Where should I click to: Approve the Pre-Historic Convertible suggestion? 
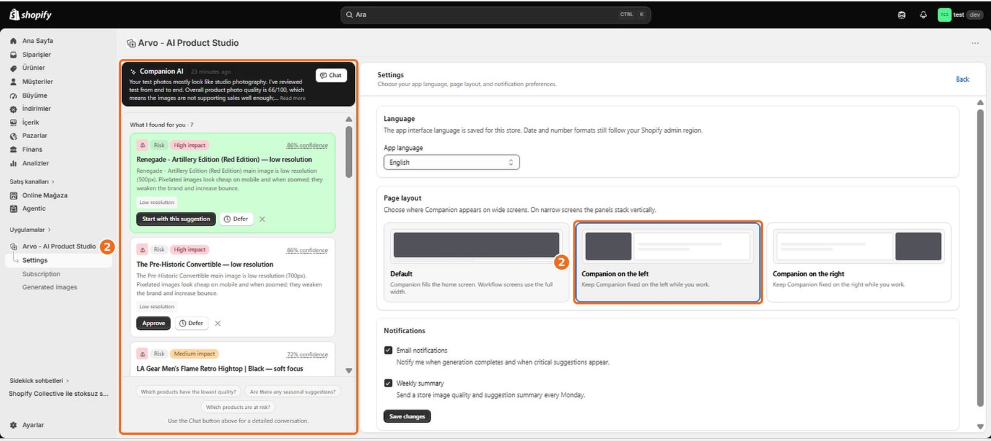pos(153,323)
